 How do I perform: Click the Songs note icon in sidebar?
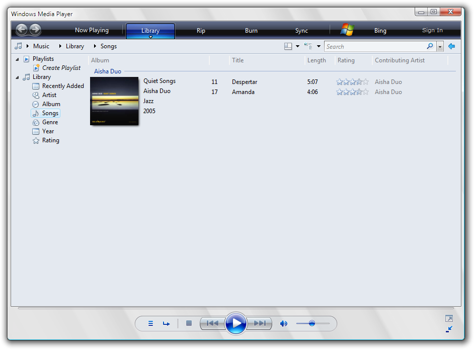(36, 113)
